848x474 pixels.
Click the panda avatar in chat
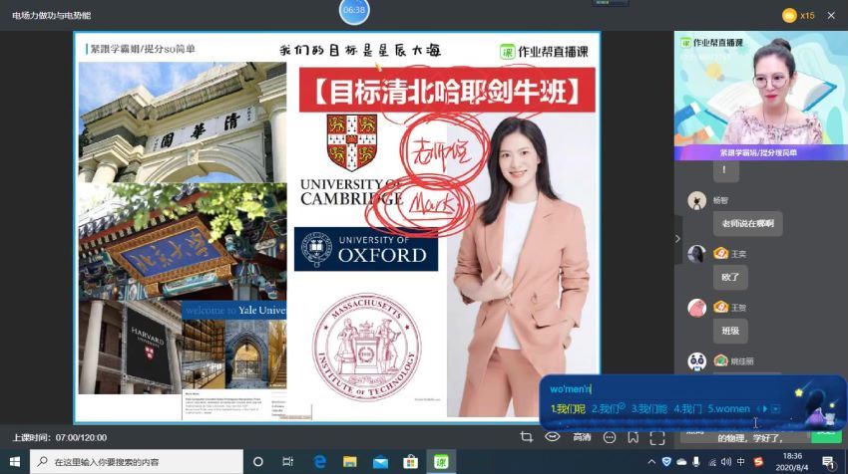click(696, 360)
